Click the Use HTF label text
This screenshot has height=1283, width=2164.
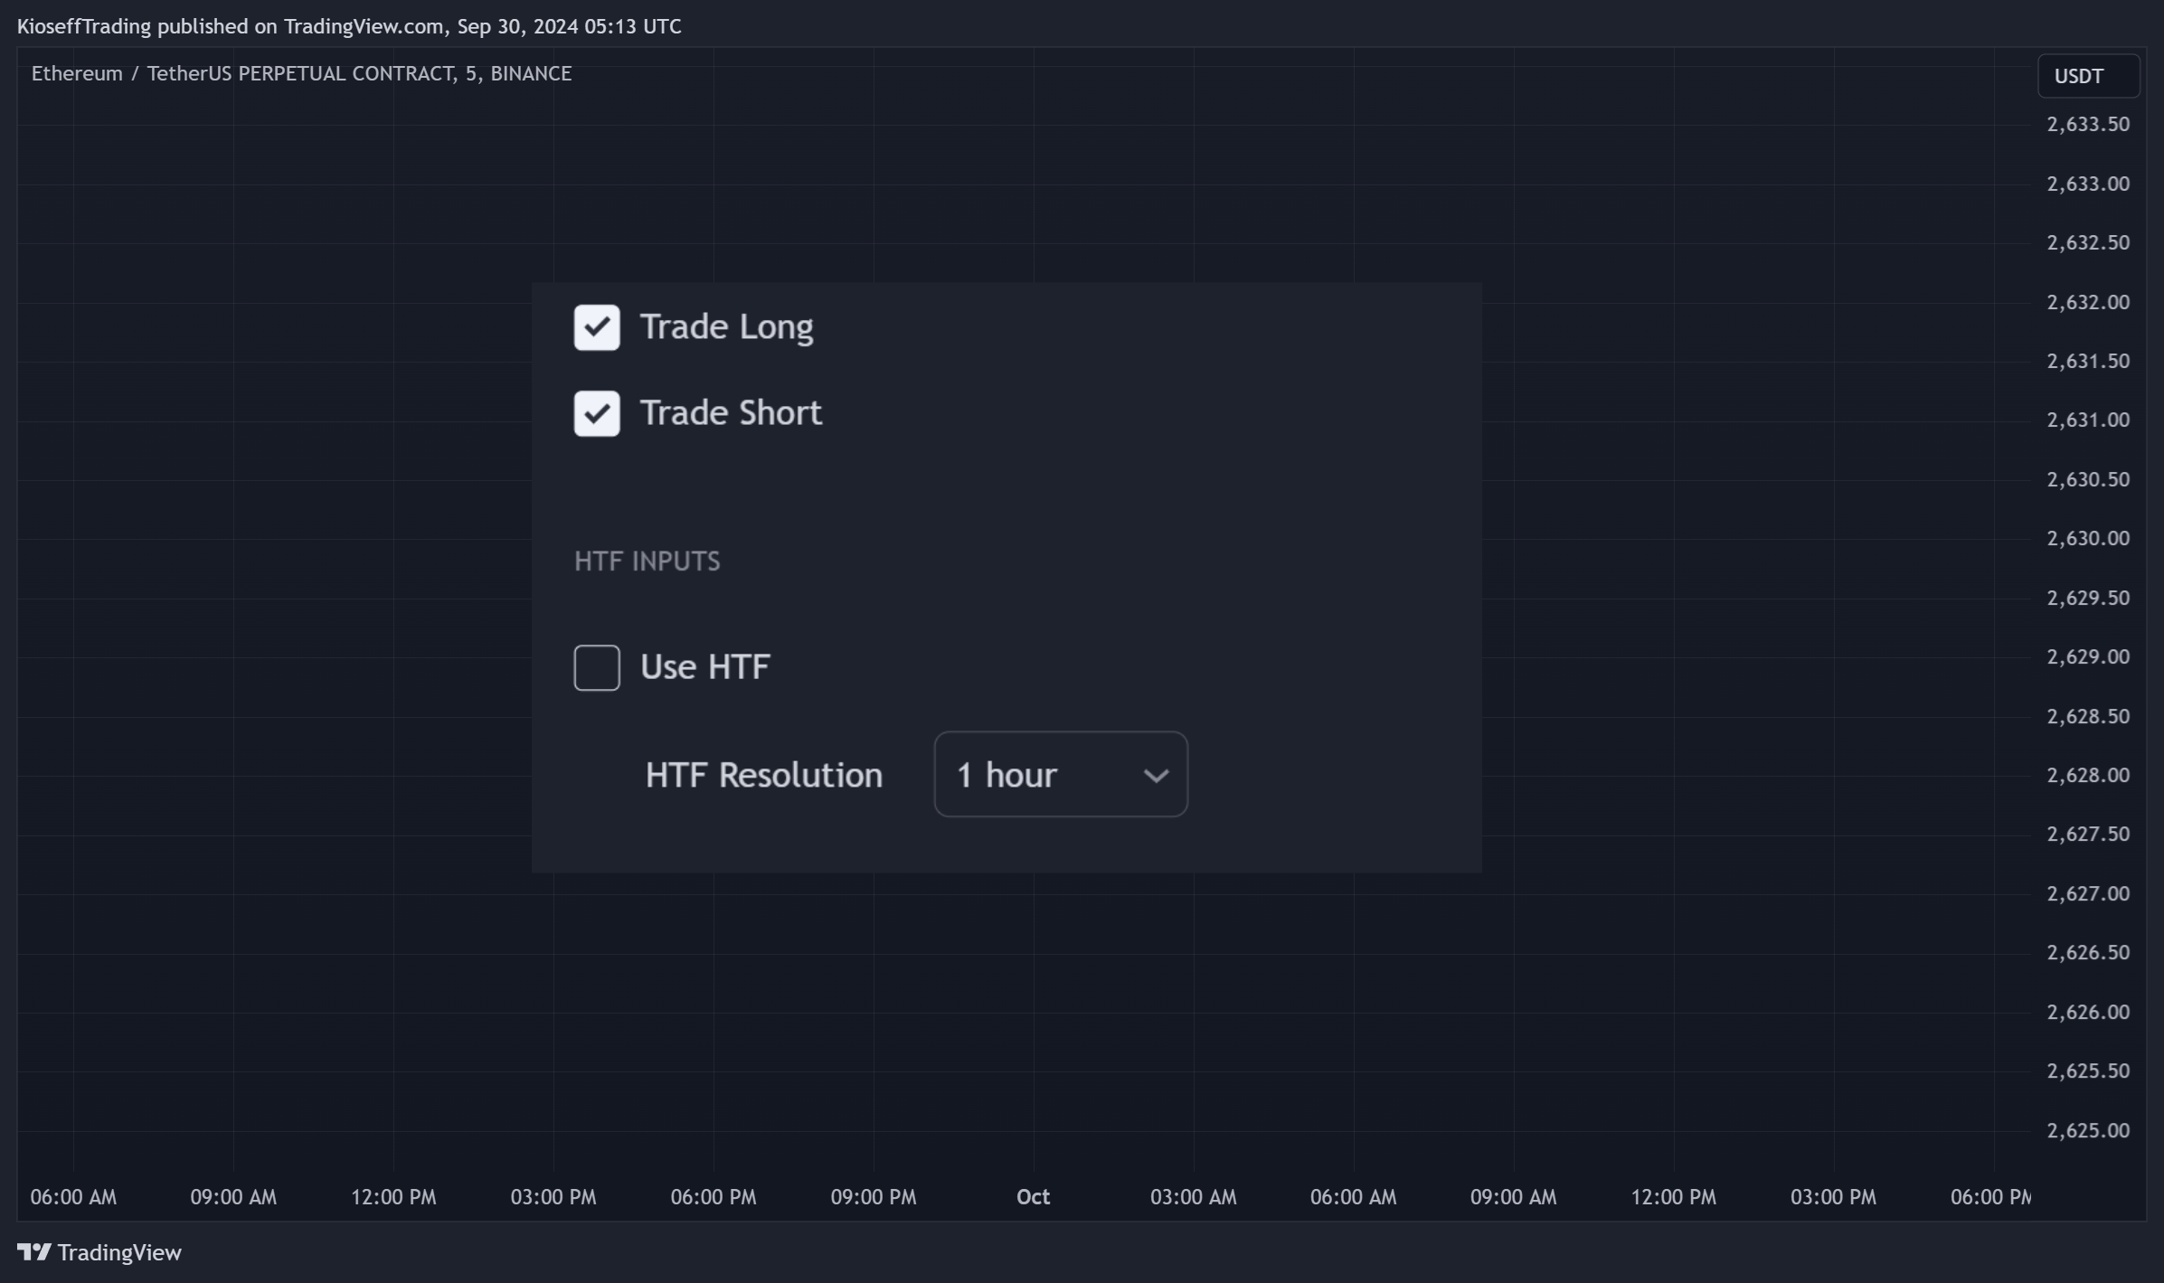click(705, 667)
